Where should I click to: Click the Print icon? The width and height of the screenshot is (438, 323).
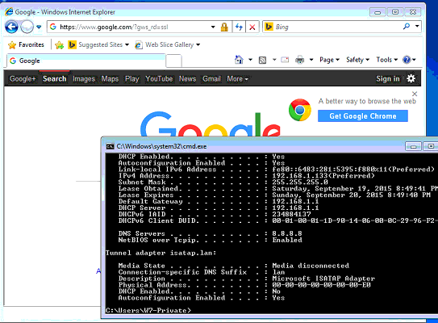pos(300,60)
